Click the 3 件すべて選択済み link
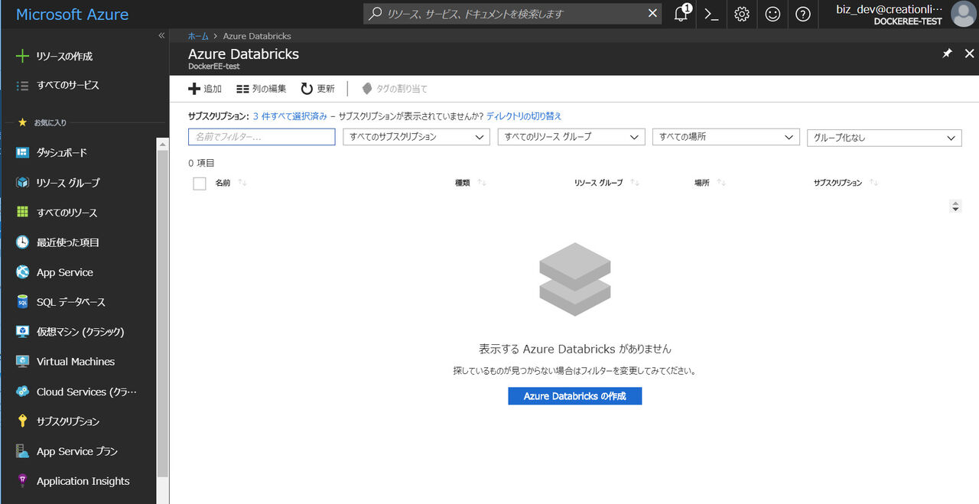Viewport: 979px width, 504px height. [x=290, y=116]
